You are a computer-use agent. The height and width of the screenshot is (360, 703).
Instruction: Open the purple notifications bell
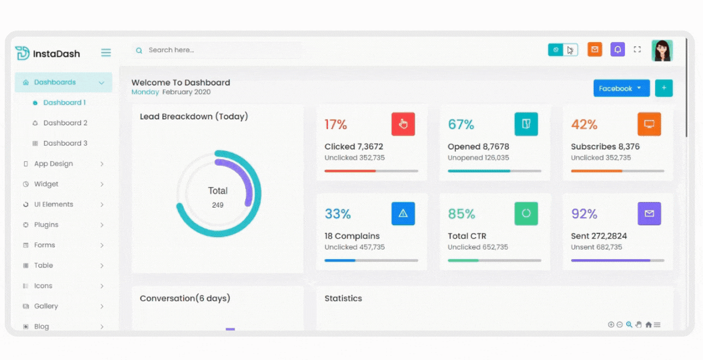[617, 50]
